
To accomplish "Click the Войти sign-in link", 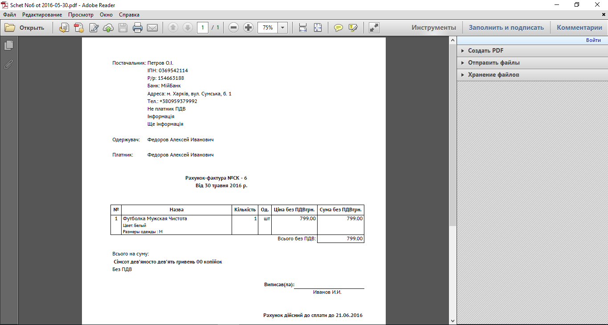I will pos(593,40).
